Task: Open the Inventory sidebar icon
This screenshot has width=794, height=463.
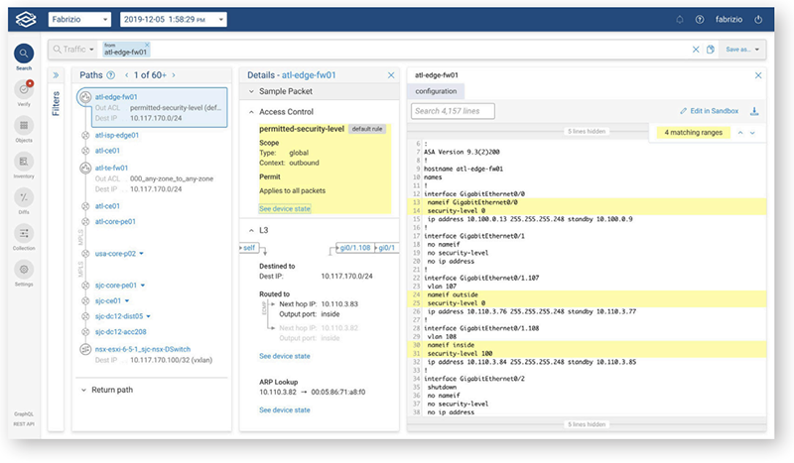Action: (x=23, y=162)
